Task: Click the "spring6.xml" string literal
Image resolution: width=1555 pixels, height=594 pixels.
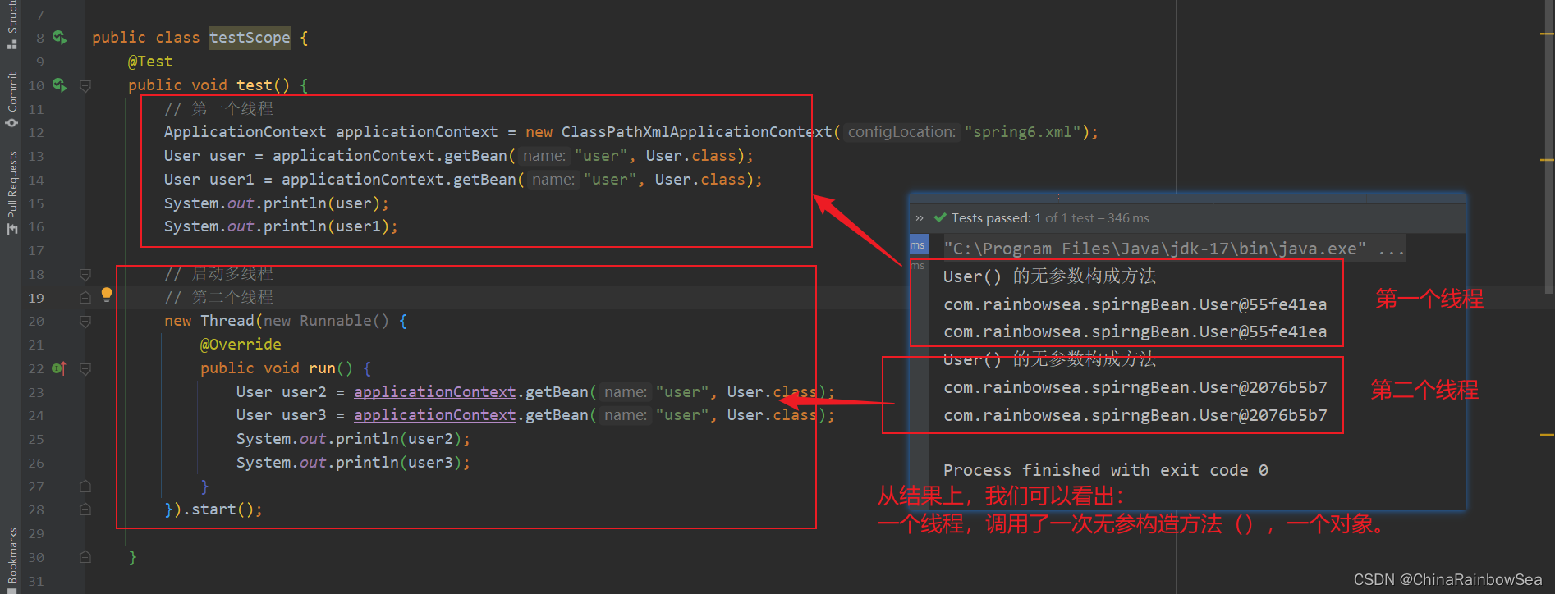Action: tap(1023, 132)
